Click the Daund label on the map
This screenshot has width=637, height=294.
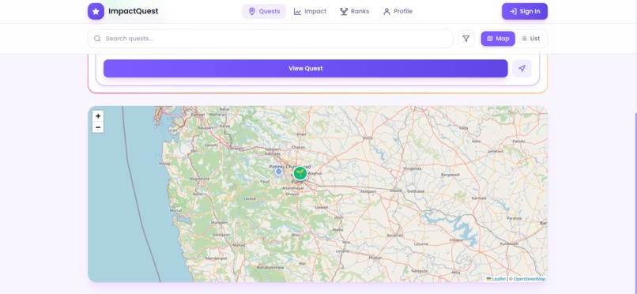(395, 190)
